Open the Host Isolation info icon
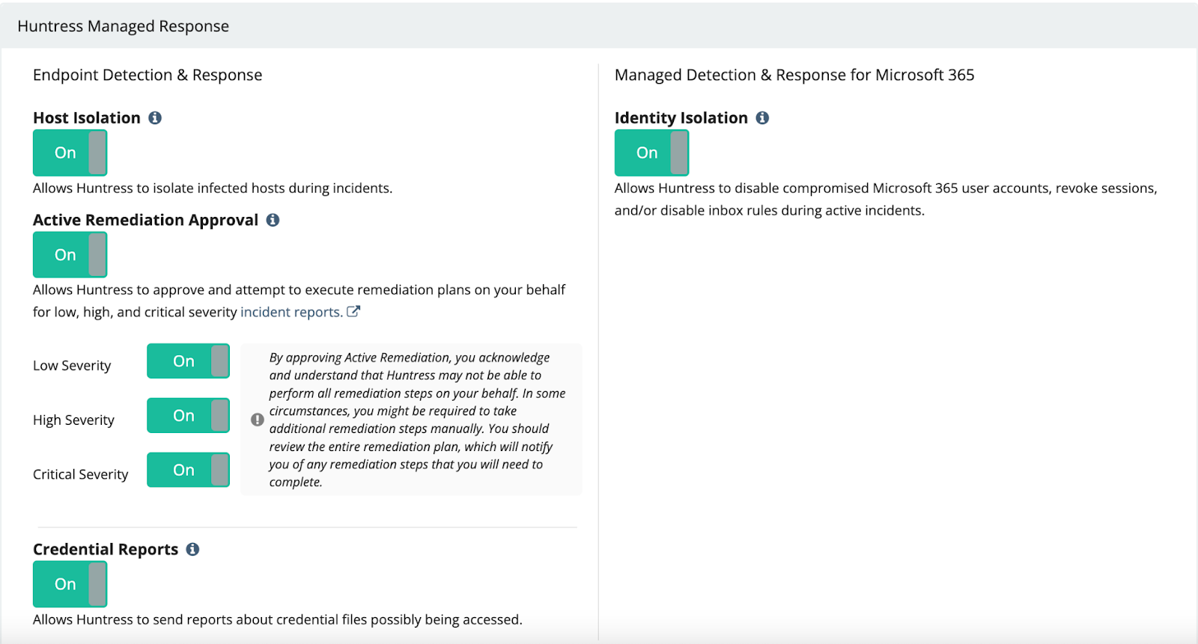 (x=155, y=117)
